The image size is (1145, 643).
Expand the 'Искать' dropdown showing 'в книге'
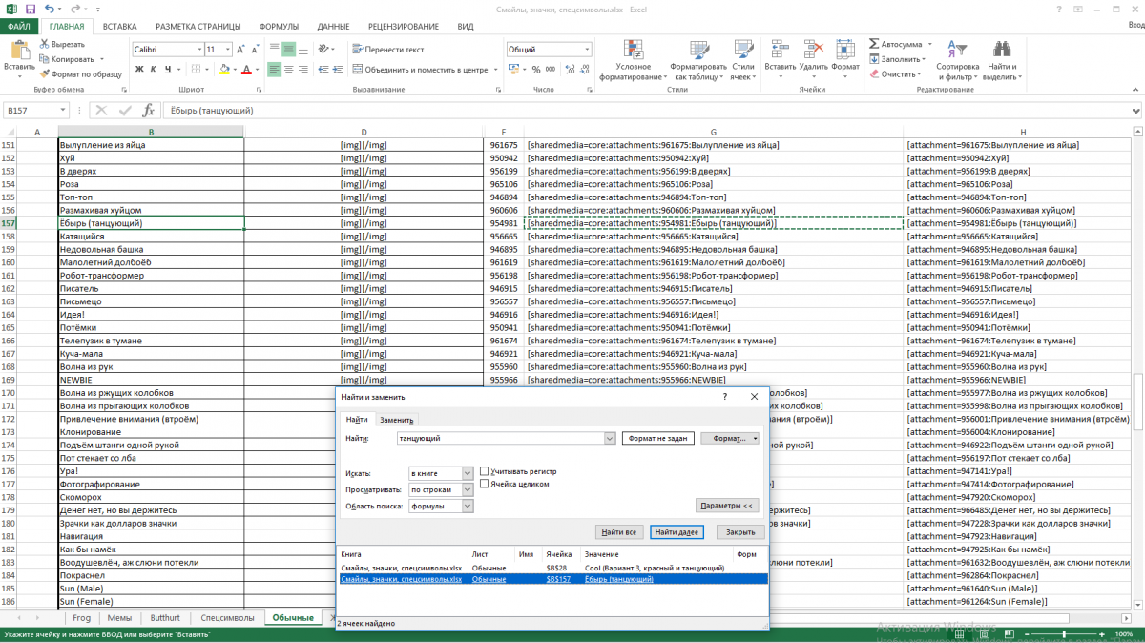(468, 473)
